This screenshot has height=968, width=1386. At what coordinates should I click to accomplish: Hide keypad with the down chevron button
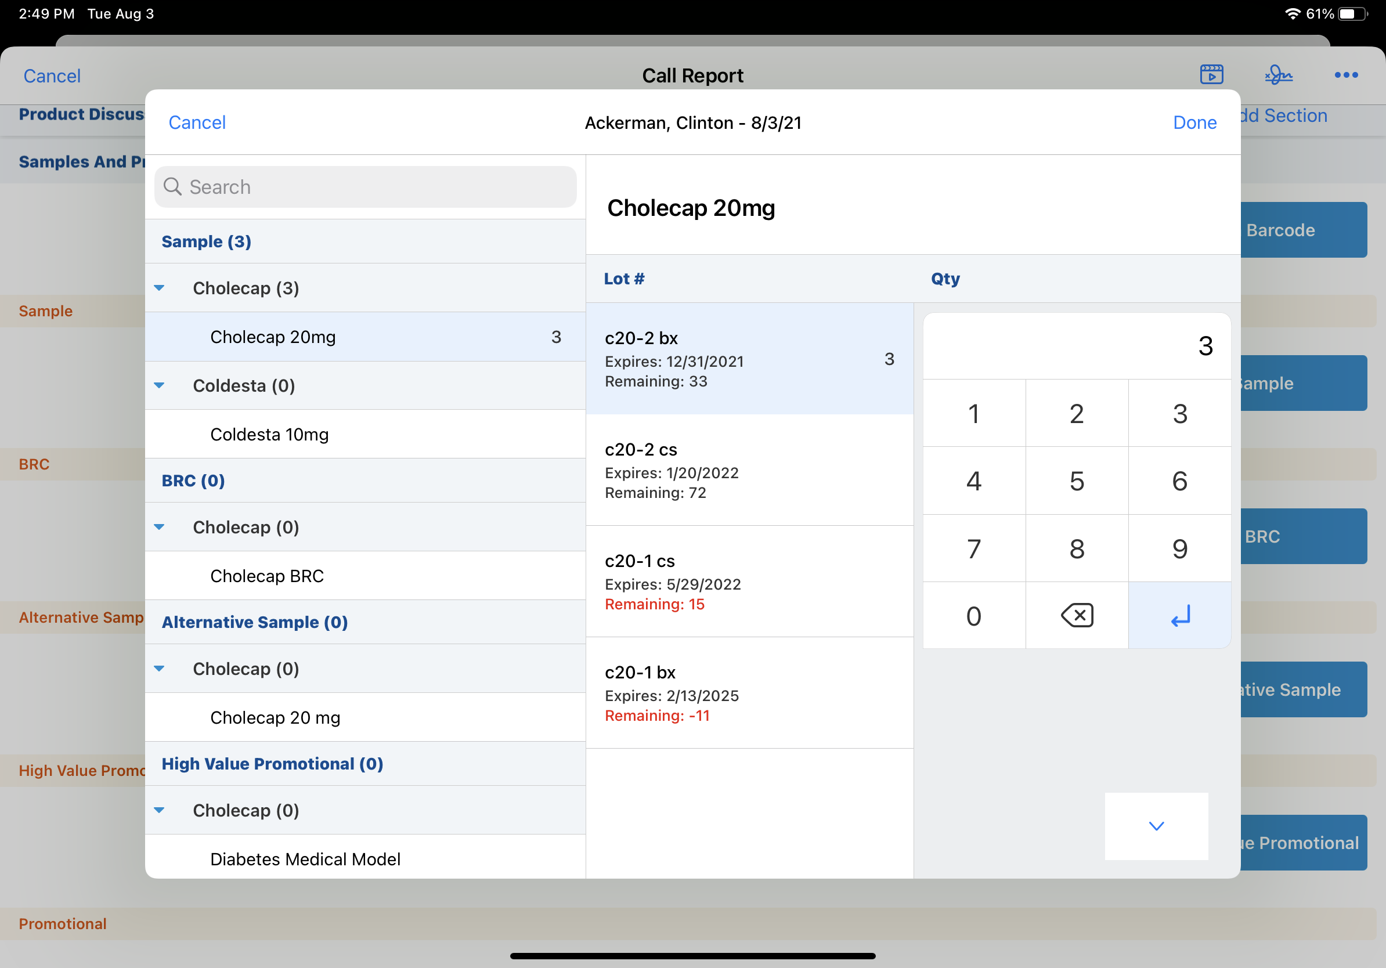1156,826
